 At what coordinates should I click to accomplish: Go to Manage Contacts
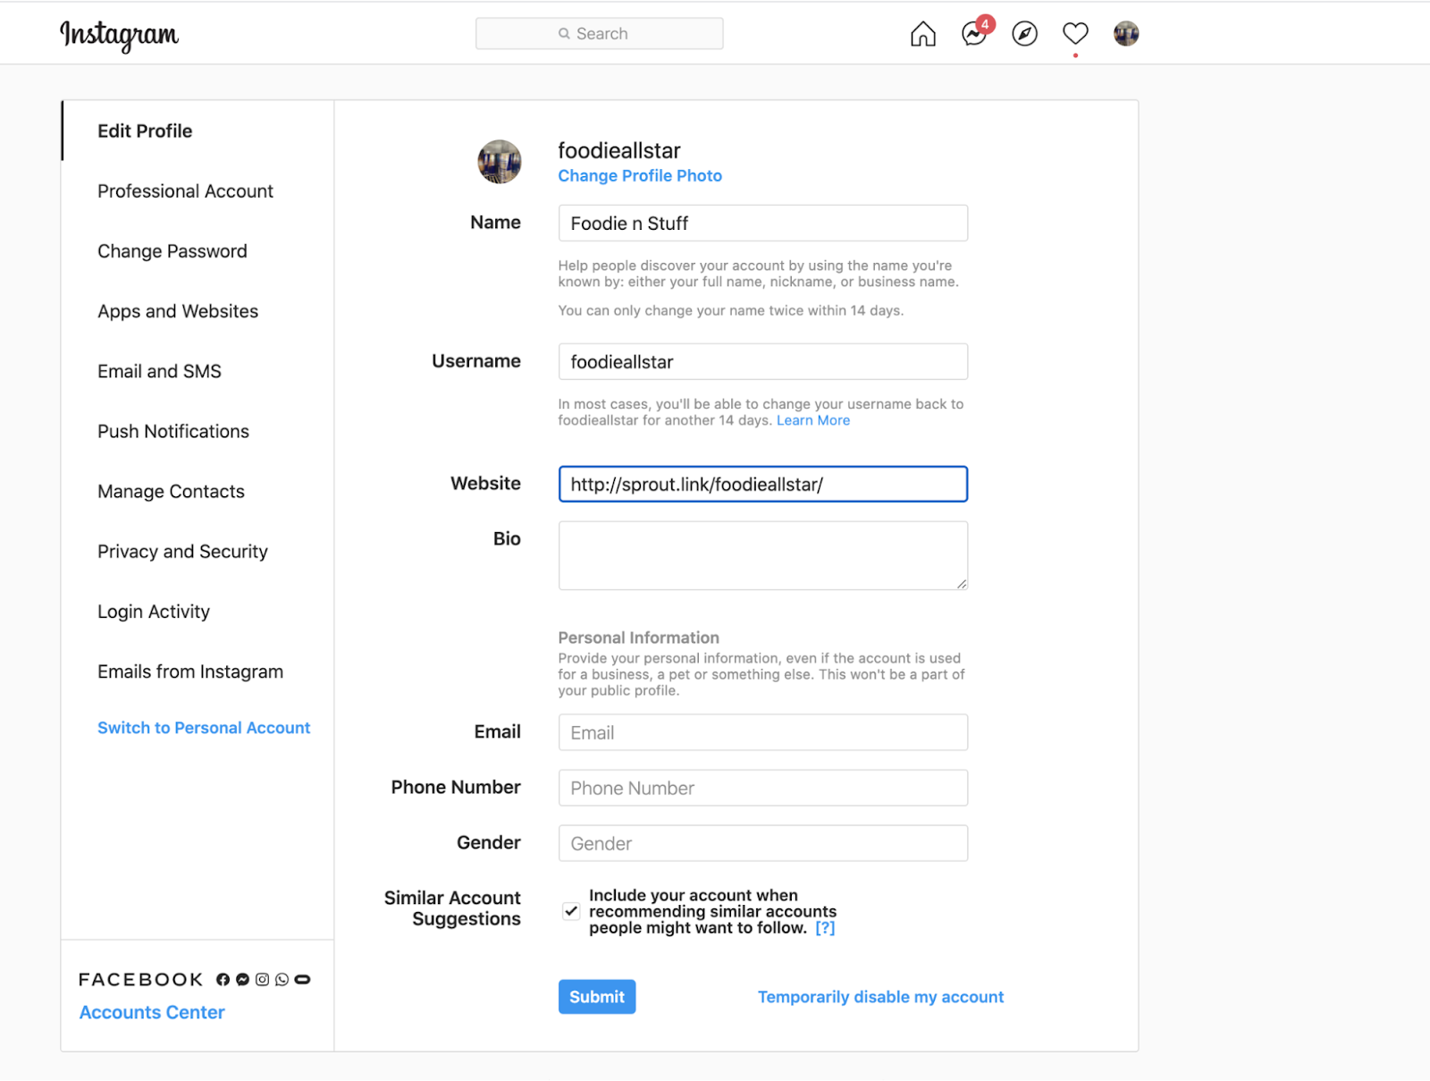[x=171, y=491]
